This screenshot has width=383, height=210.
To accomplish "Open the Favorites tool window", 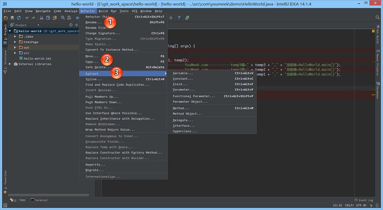I will [5, 182].
